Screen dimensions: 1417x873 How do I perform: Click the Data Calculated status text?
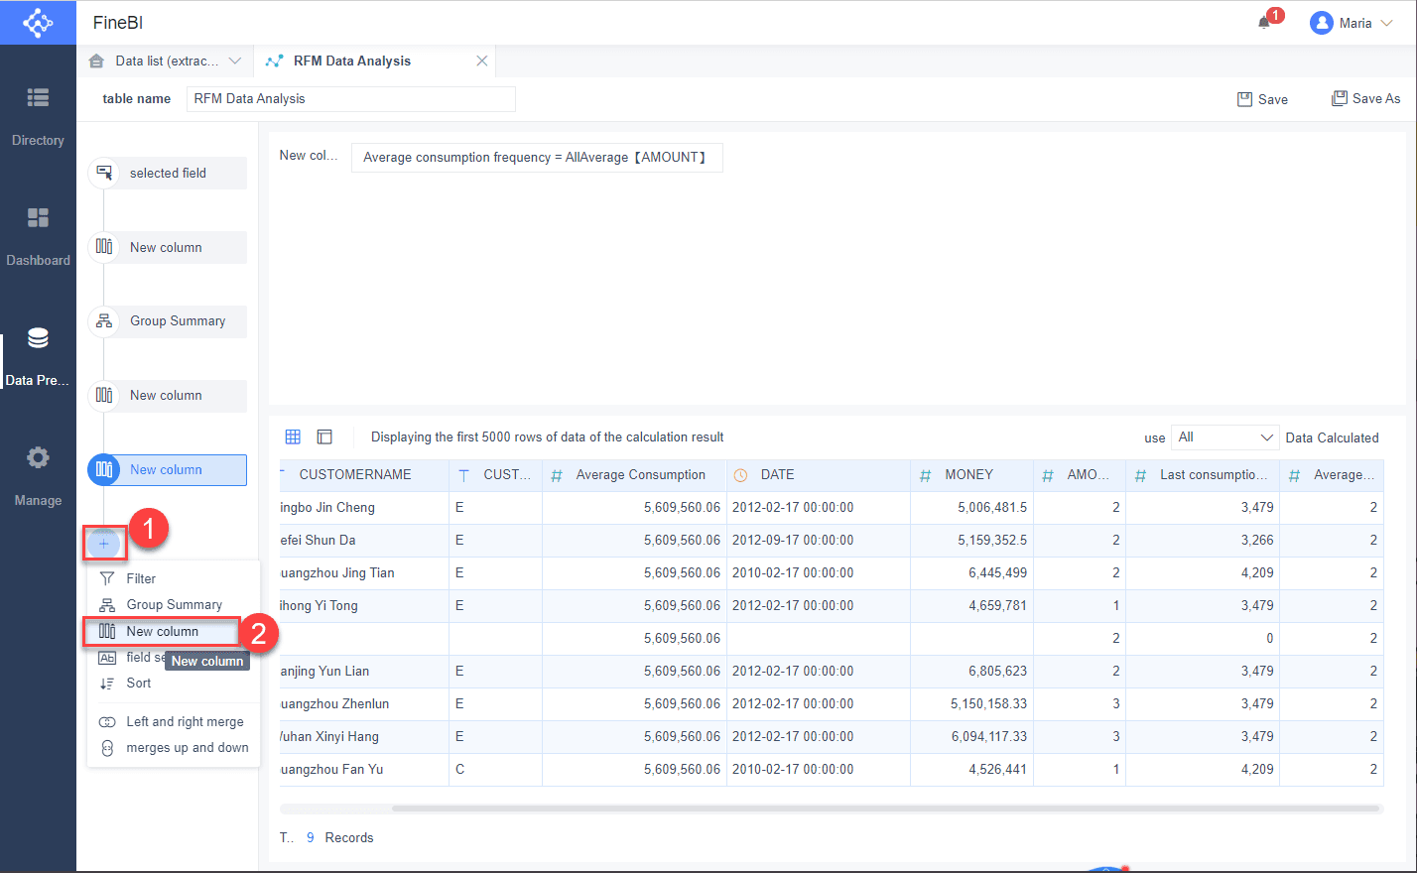(1332, 437)
